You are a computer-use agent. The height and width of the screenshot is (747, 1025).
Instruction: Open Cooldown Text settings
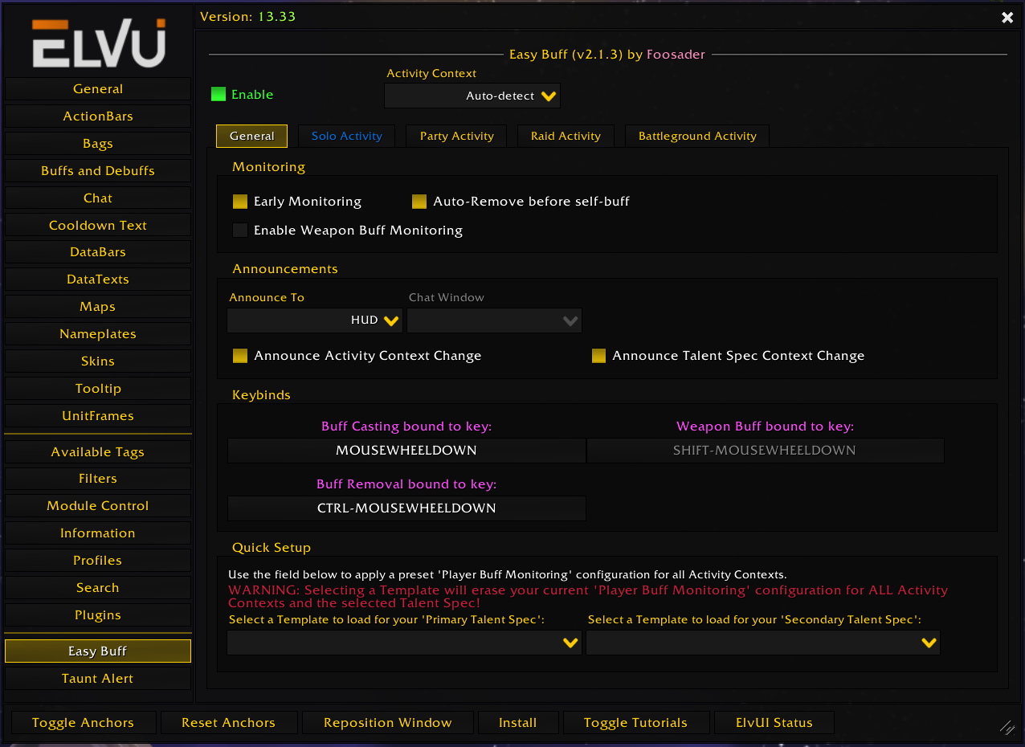tap(98, 226)
